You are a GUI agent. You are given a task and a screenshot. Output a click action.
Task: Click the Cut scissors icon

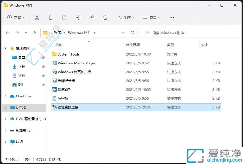pos(37,17)
